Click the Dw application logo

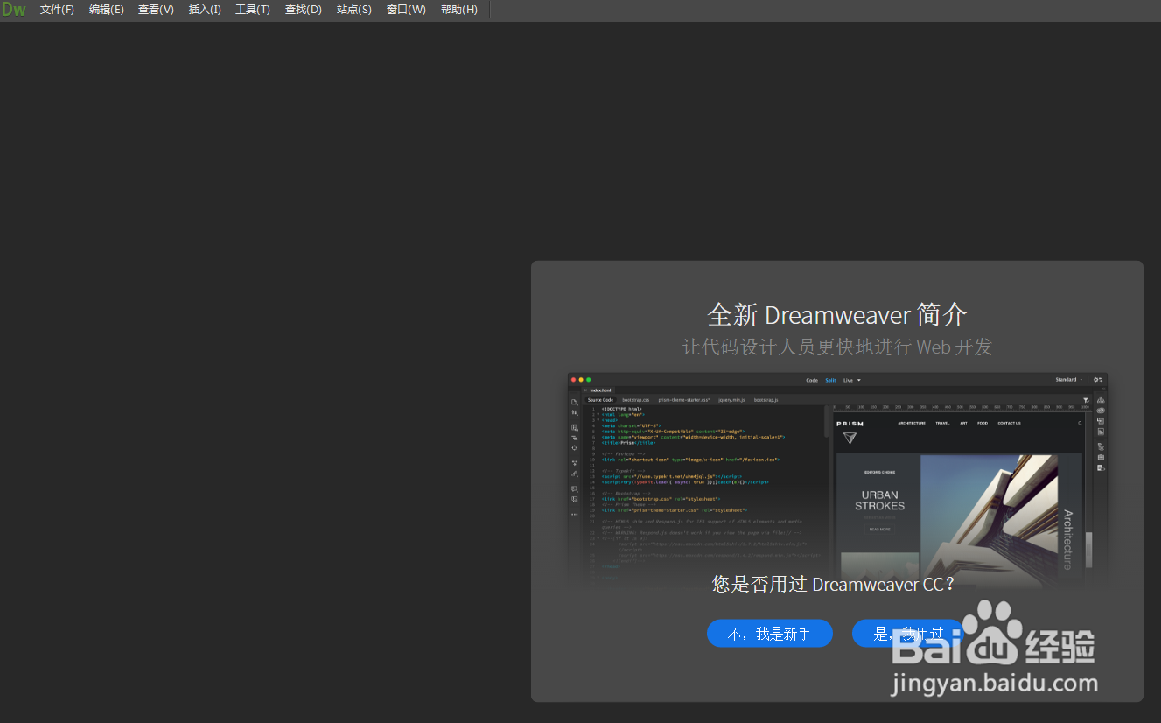14,10
